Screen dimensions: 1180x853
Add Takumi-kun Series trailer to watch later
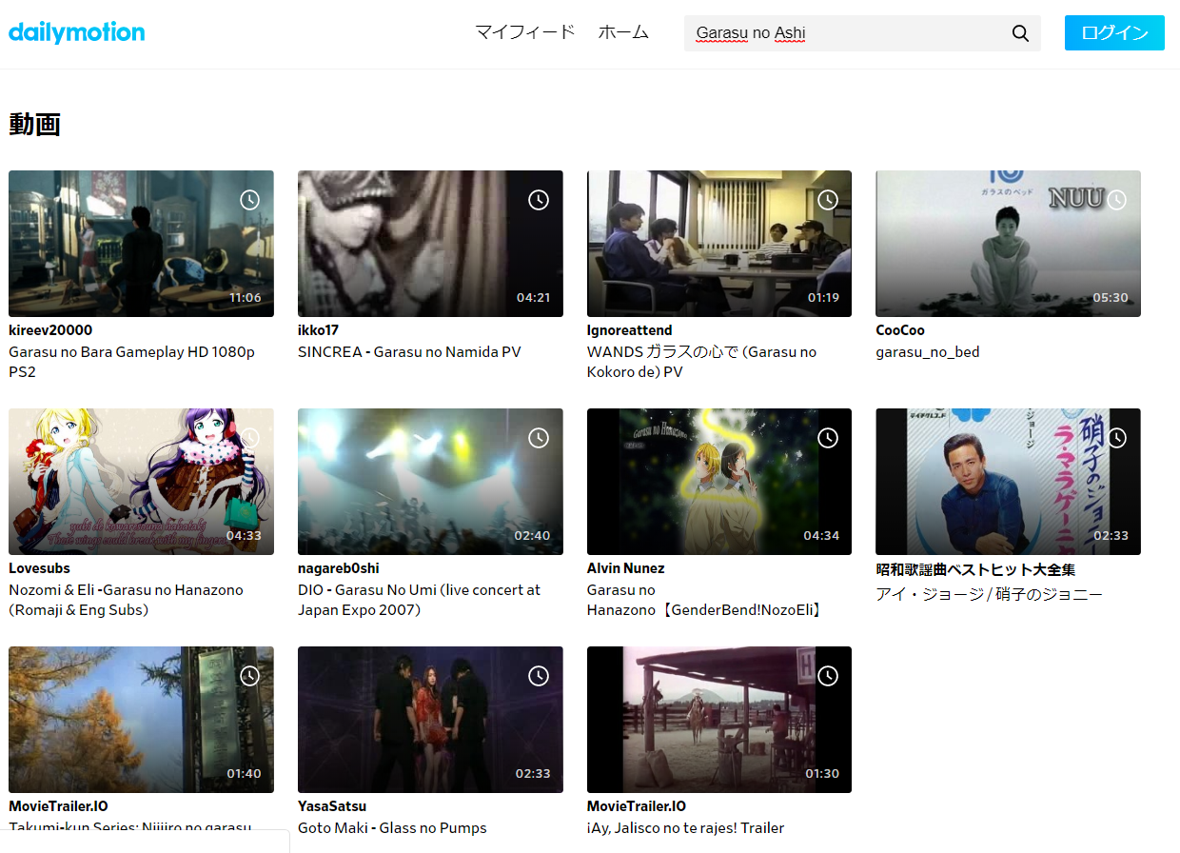tap(249, 676)
